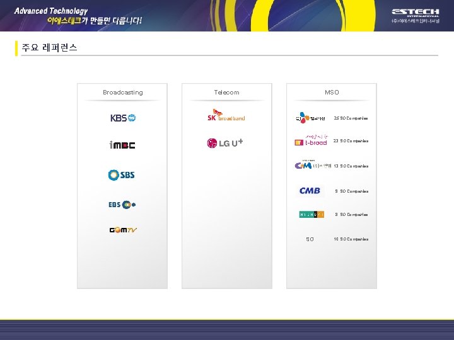The image size is (454, 340).
Task: Click the MSO column heading
Action: 332,92
